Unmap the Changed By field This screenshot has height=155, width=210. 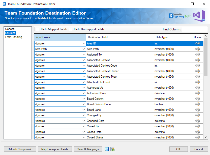tap(198, 115)
